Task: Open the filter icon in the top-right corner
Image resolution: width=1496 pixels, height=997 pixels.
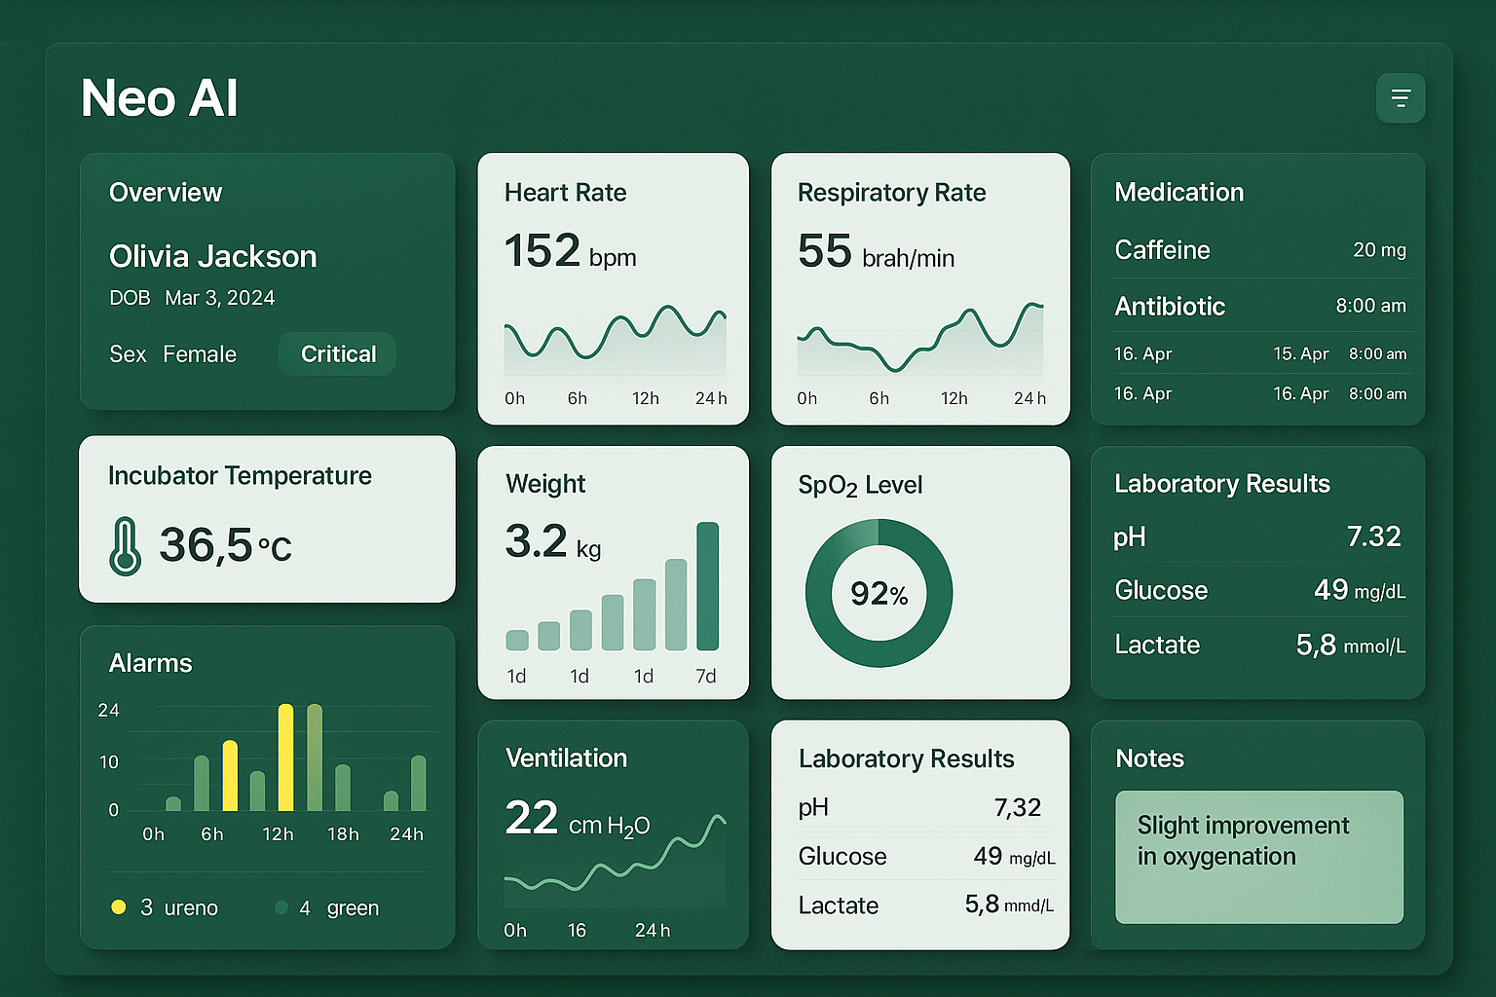Action: [x=1401, y=97]
